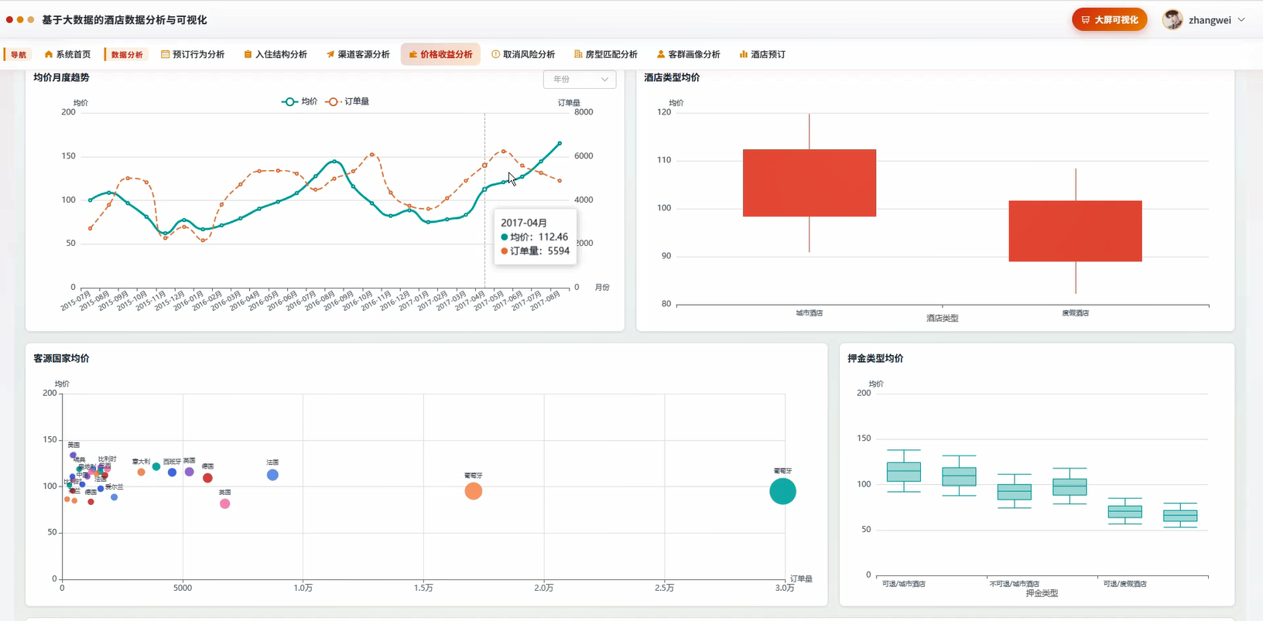Click the home icon beside 系统首页
The width and height of the screenshot is (1263, 621).
(x=49, y=54)
